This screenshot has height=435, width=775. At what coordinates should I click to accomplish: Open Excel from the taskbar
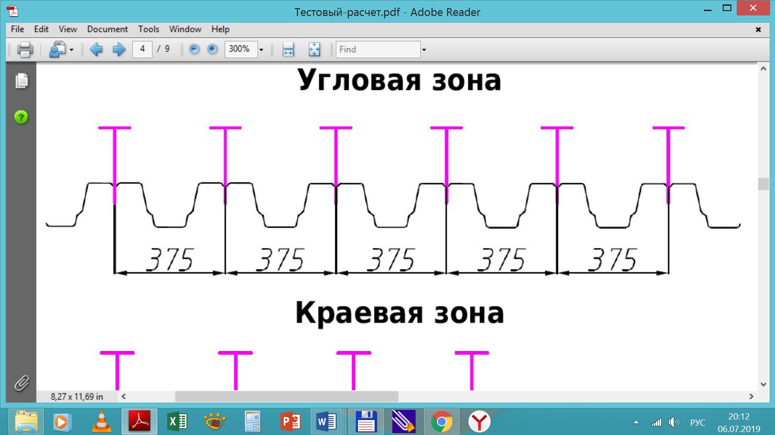click(177, 422)
